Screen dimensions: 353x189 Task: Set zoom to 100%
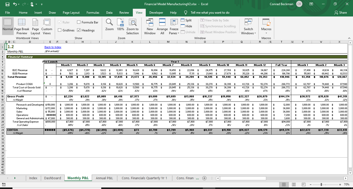120,25
